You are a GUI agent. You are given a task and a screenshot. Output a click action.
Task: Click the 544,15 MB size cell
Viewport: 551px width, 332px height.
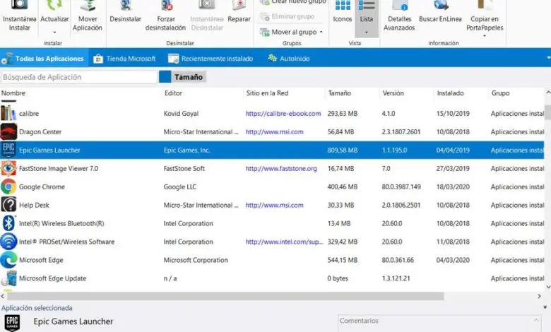[x=343, y=260]
